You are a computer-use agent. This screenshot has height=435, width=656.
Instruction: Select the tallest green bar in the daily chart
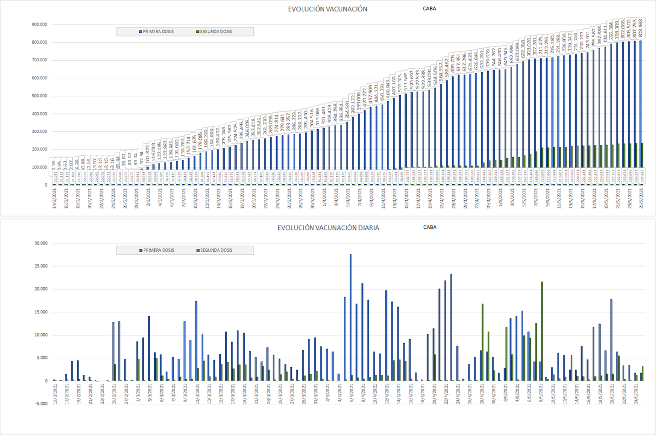click(x=542, y=331)
